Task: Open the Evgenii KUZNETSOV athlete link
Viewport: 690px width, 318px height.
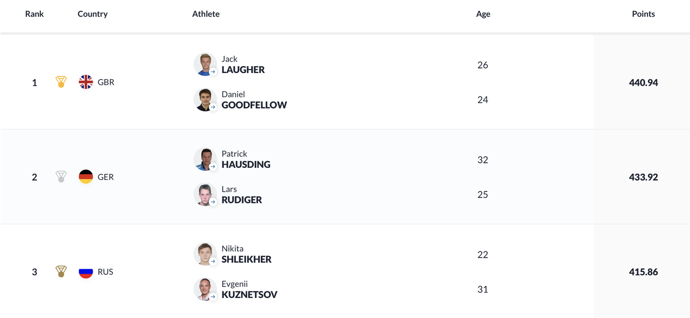Action: 250,289
